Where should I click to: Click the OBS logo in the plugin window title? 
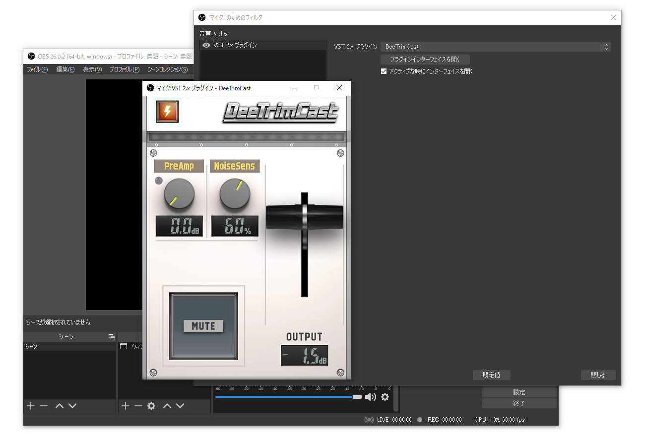click(150, 88)
